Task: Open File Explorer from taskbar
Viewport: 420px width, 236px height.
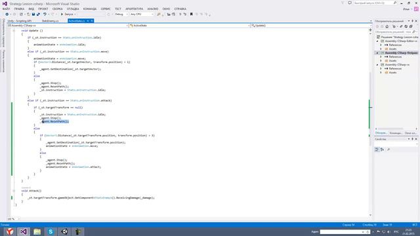Action: [x=37, y=231]
